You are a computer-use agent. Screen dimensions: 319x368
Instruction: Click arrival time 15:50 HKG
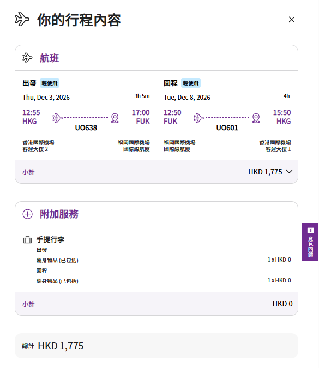point(282,117)
